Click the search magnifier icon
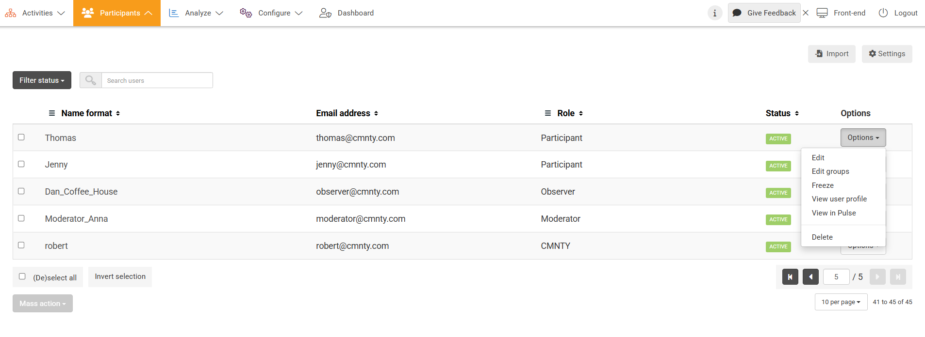925x337 pixels. click(91, 80)
